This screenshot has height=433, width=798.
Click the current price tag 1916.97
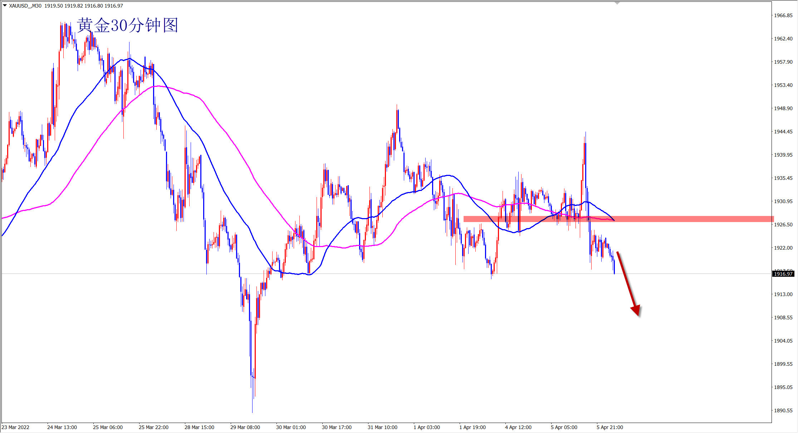(x=783, y=274)
